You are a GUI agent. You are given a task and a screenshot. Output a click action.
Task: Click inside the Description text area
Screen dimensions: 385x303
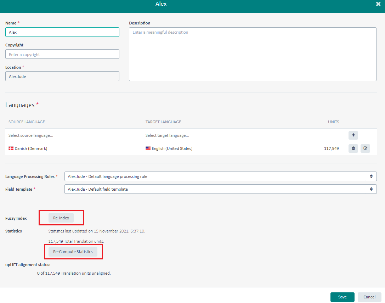click(252, 54)
